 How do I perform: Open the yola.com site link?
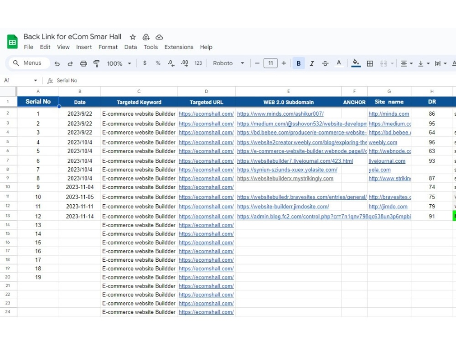379,170
